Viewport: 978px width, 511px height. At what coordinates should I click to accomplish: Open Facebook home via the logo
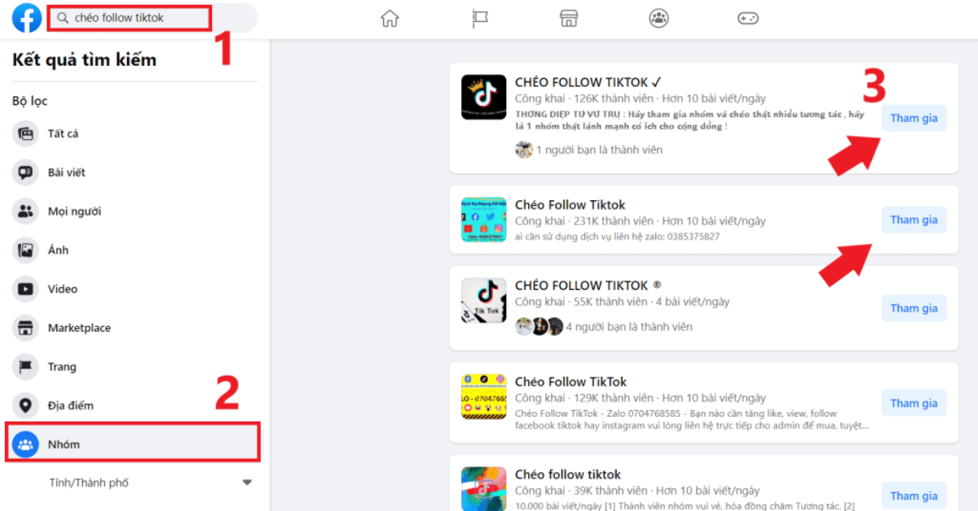click(x=26, y=18)
